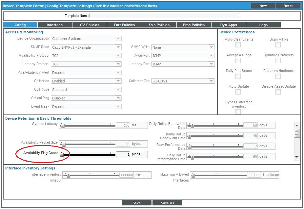Toggle the Scan All IPs checkbox
Viewport: 304px width, 209px height.
click(x=278, y=45)
